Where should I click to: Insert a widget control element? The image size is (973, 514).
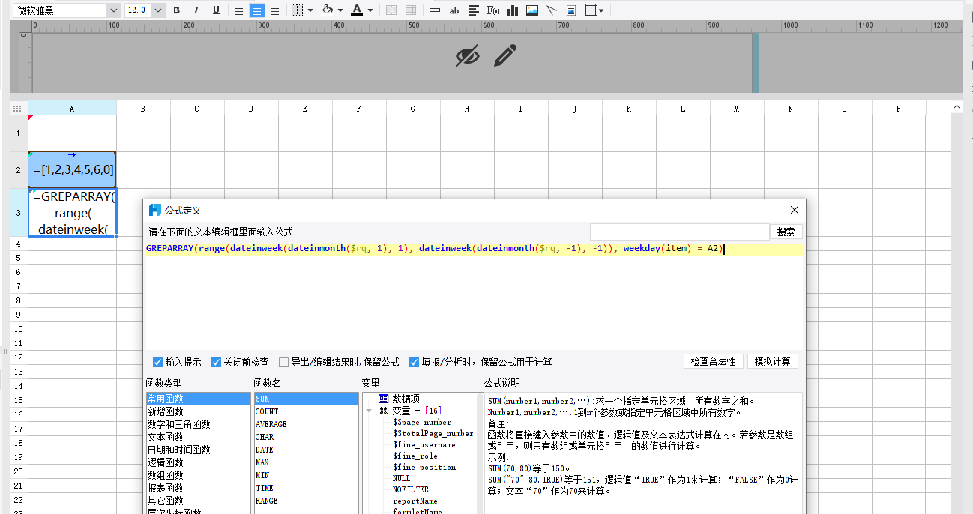[435, 10]
